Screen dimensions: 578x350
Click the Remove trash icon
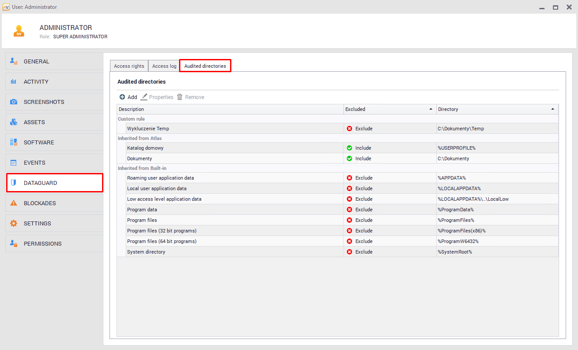click(180, 97)
